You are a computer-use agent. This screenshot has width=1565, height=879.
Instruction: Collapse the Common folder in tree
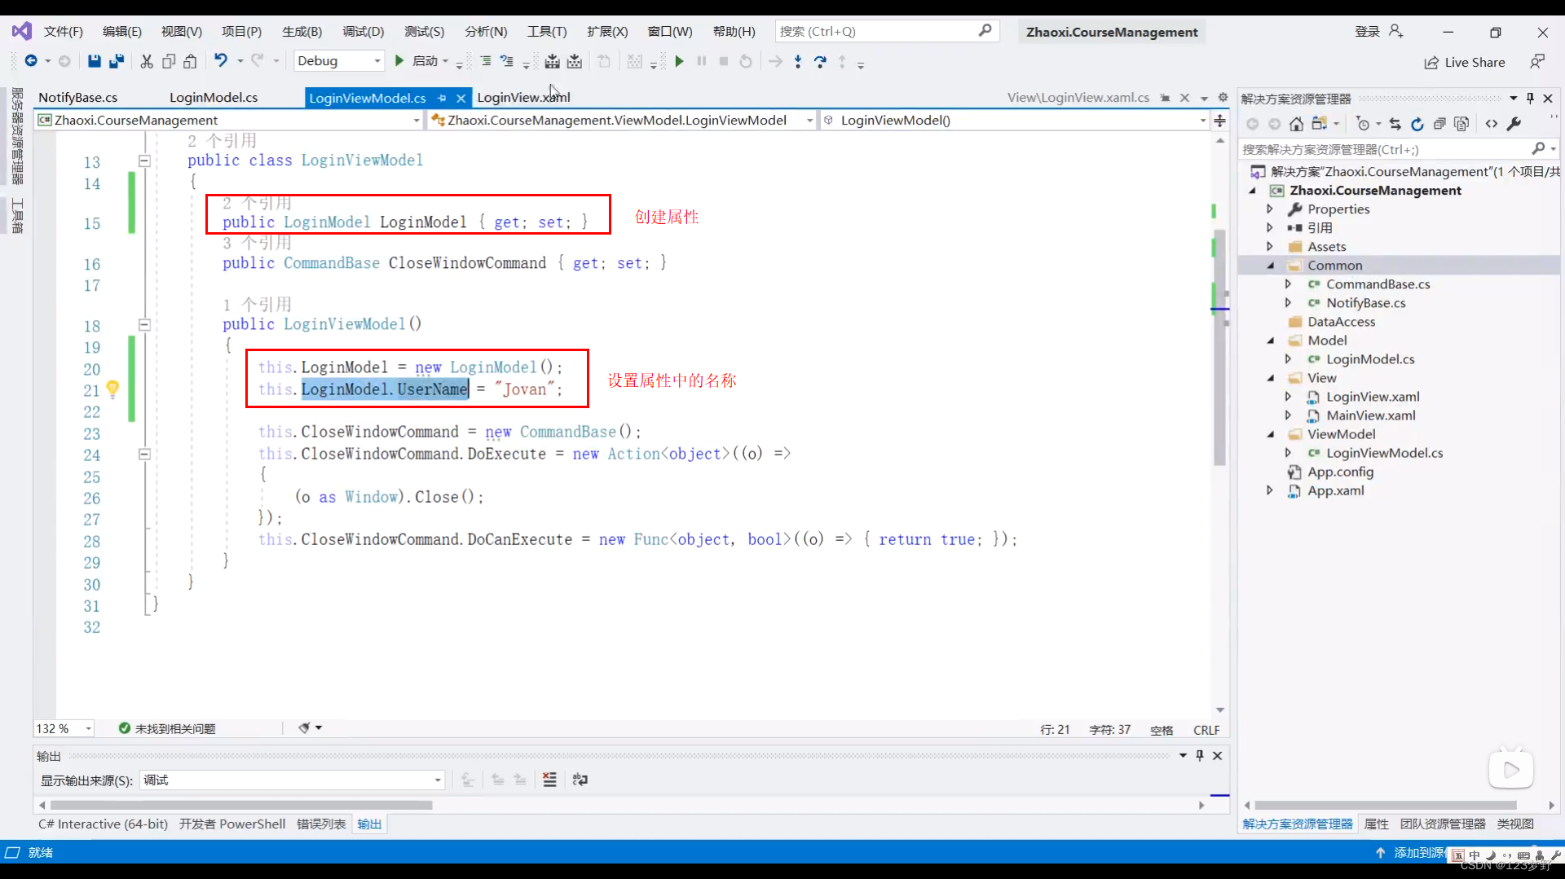pyautogui.click(x=1270, y=266)
